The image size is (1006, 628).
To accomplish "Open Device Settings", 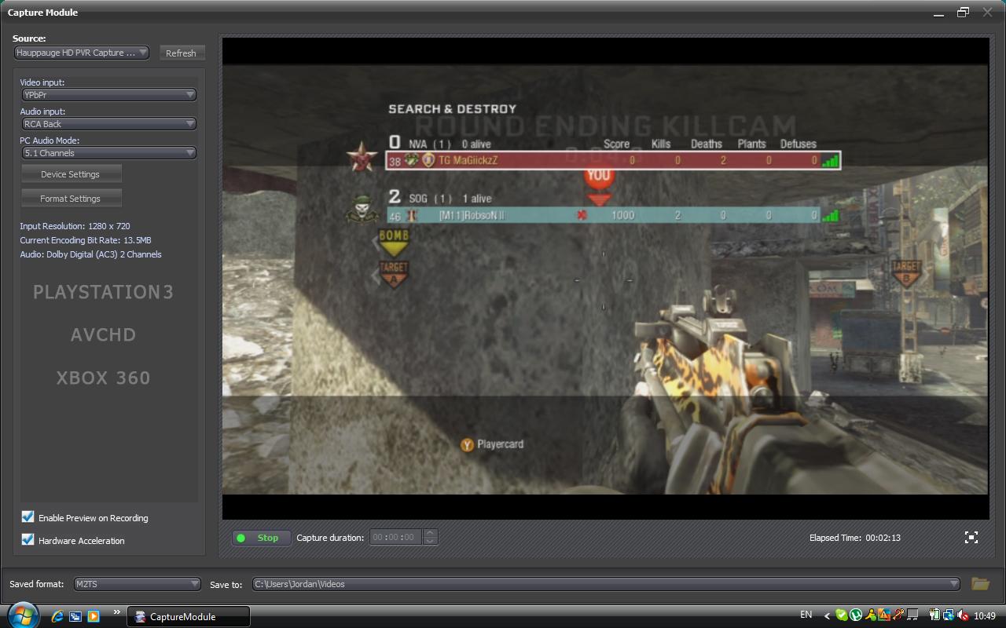I will 71,174.
